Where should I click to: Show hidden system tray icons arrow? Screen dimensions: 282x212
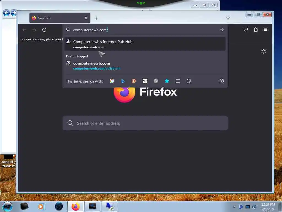234,207
